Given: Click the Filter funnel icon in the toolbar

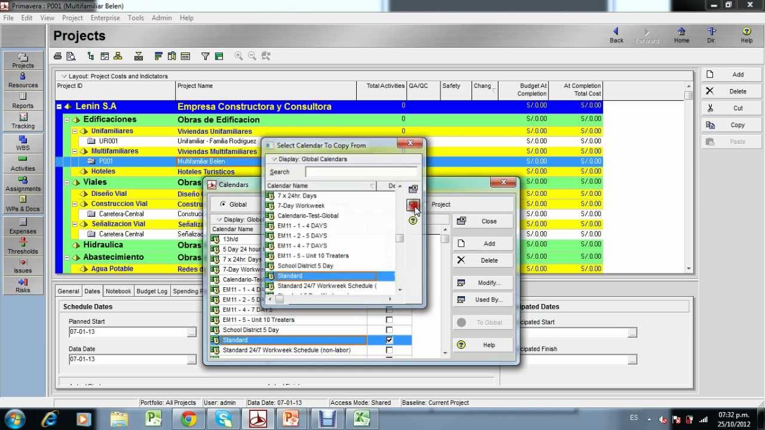Looking at the screenshot, I should click(205, 56).
